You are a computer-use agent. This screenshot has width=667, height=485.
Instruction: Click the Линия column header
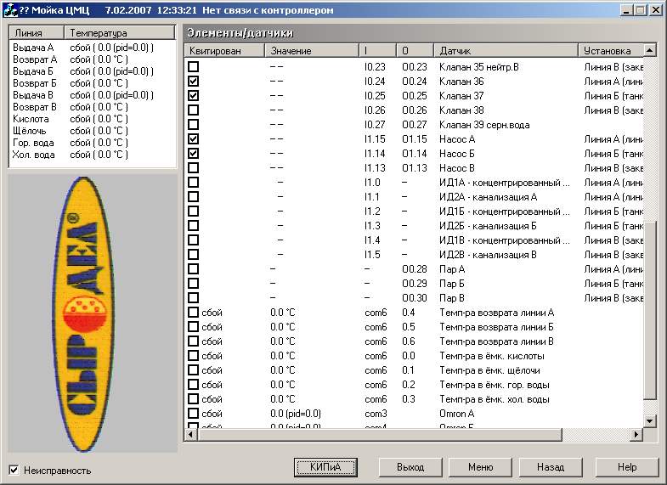[x=37, y=32]
